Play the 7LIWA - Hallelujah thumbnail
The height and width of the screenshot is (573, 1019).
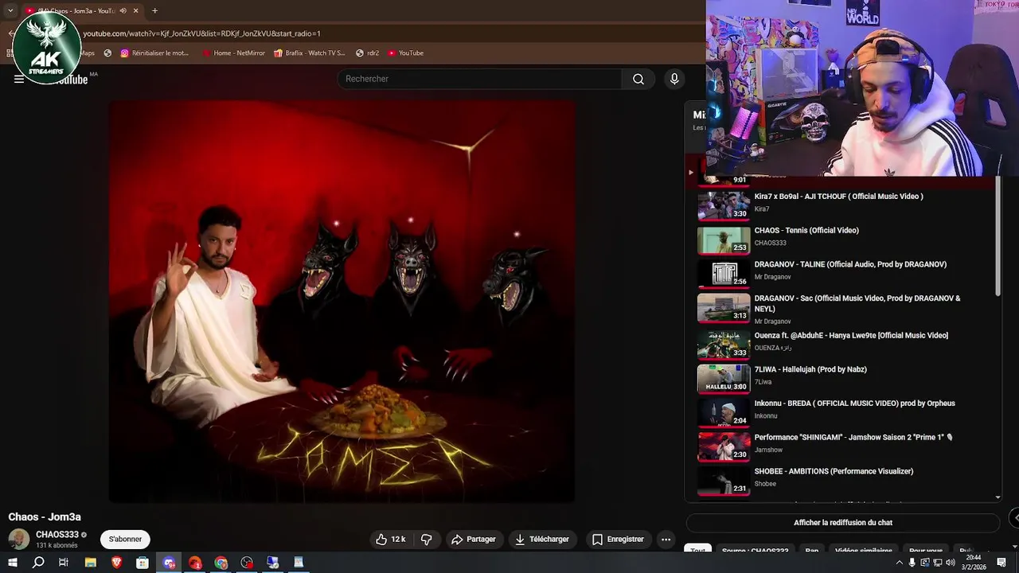pyautogui.click(x=724, y=378)
